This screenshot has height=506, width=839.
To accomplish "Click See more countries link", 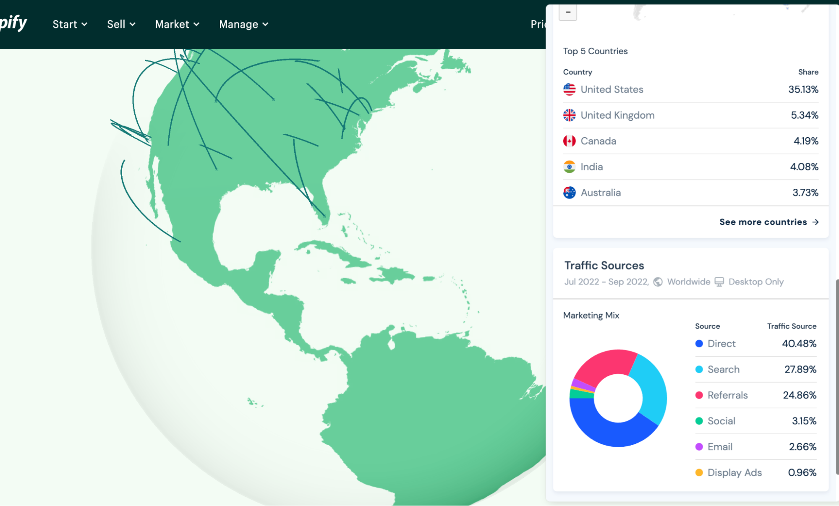I will [x=769, y=222].
